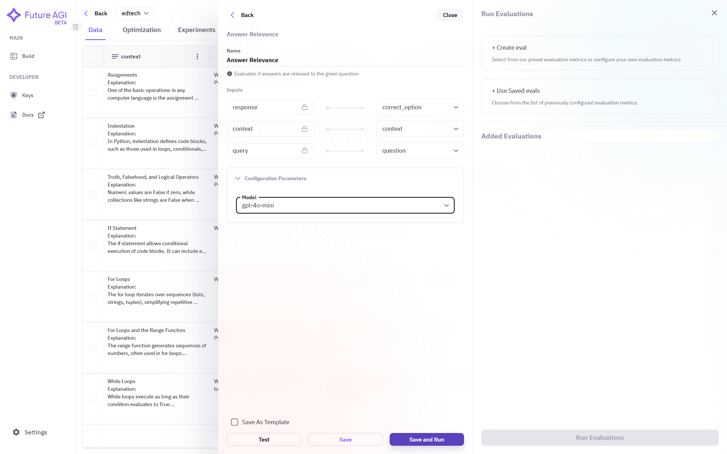Click the info icon beside evaluation description

click(229, 74)
